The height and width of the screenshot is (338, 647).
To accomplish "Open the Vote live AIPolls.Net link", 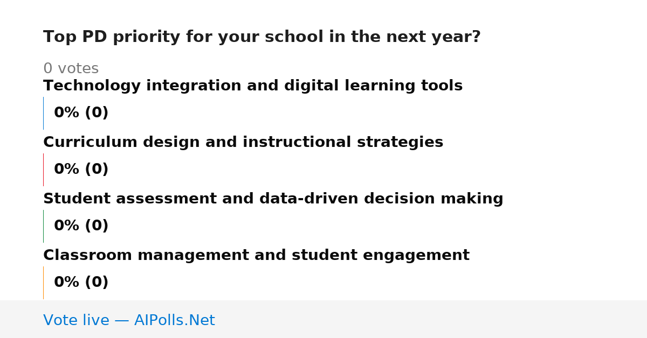I will 129,320.
